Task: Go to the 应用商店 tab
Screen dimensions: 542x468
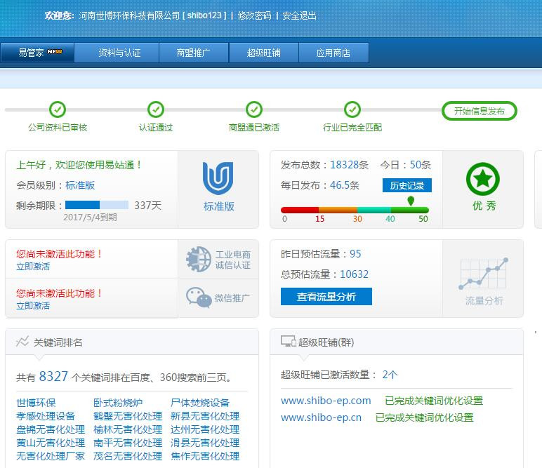Action: [333, 53]
